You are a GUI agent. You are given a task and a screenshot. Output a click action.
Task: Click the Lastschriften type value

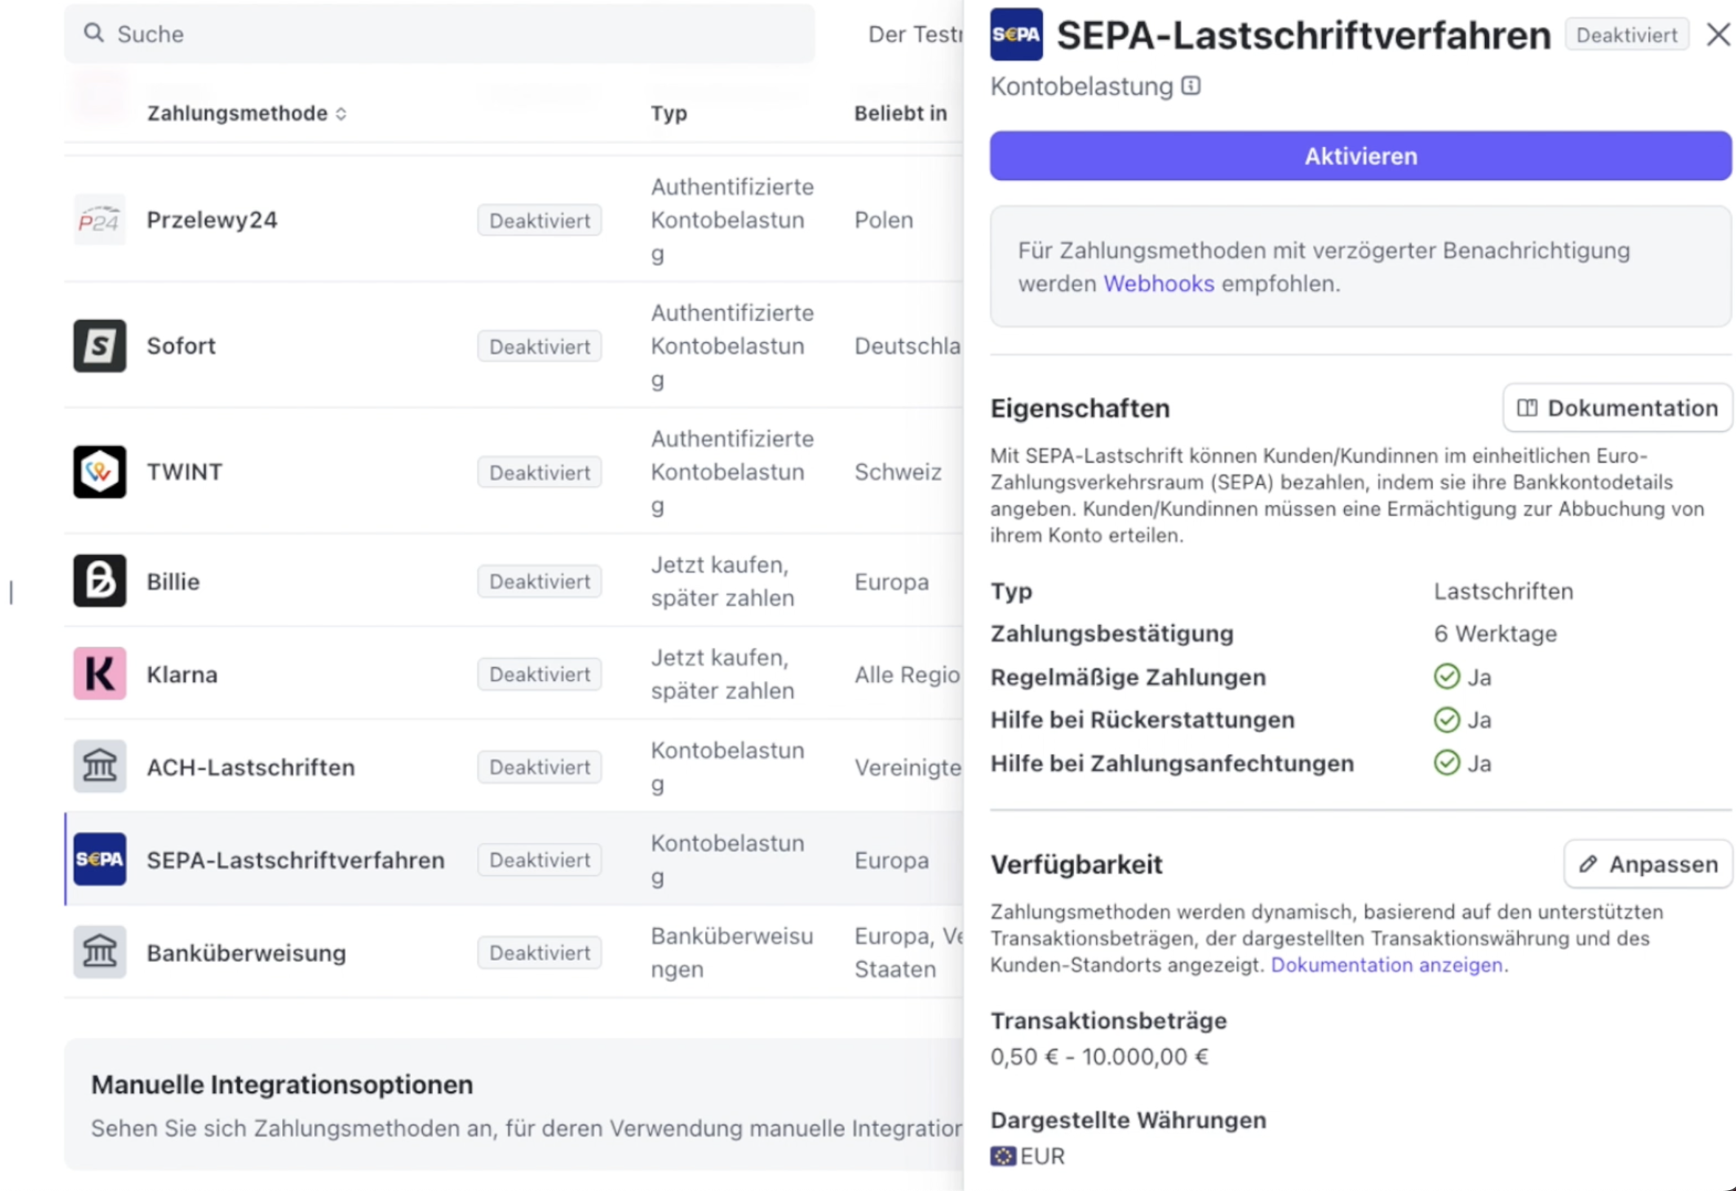(x=1503, y=590)
